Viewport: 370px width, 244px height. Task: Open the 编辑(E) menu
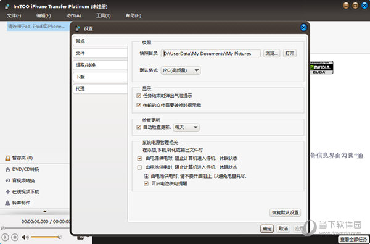click(43, 15)
